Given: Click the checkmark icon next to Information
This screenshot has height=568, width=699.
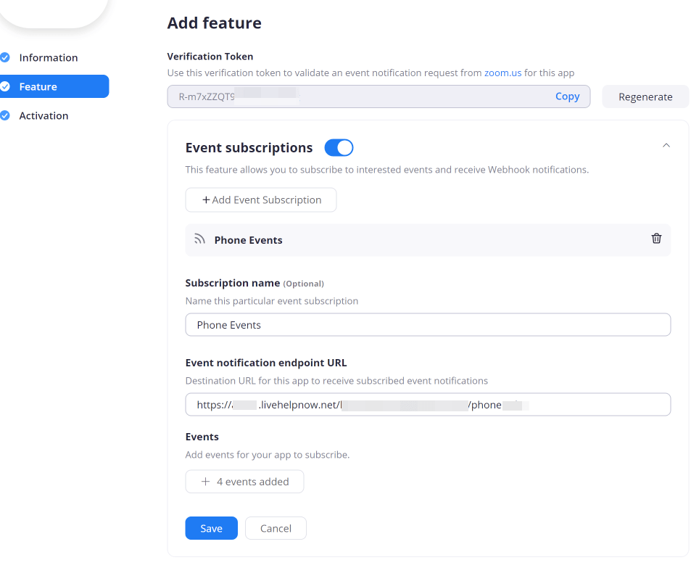Looking at the screenshot, I should click(x=7, y=57).
